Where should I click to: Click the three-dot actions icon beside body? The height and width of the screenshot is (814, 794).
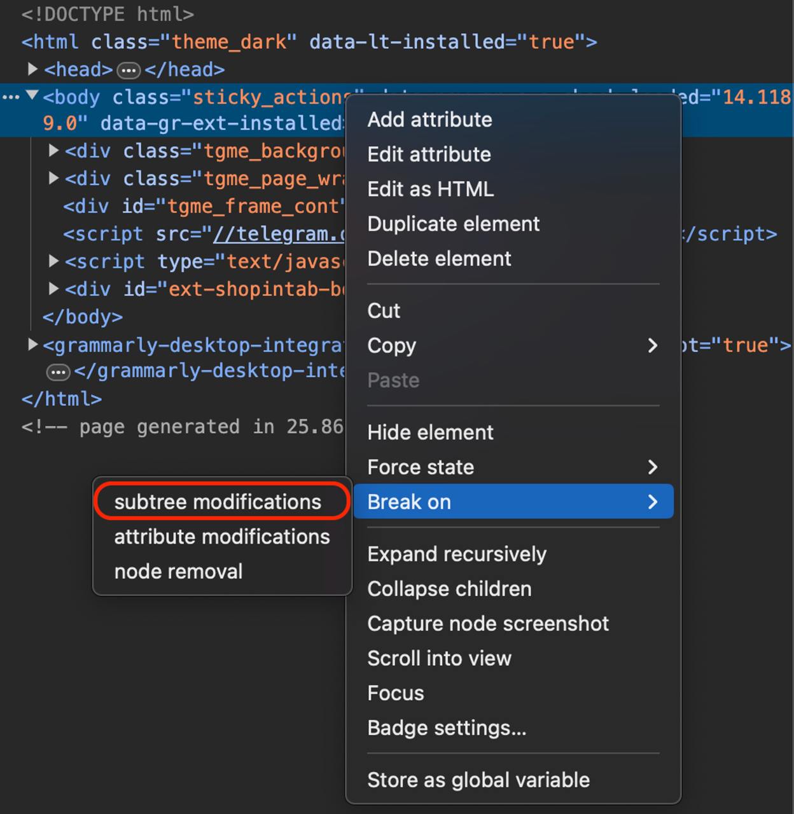click(x=11, y=97)
